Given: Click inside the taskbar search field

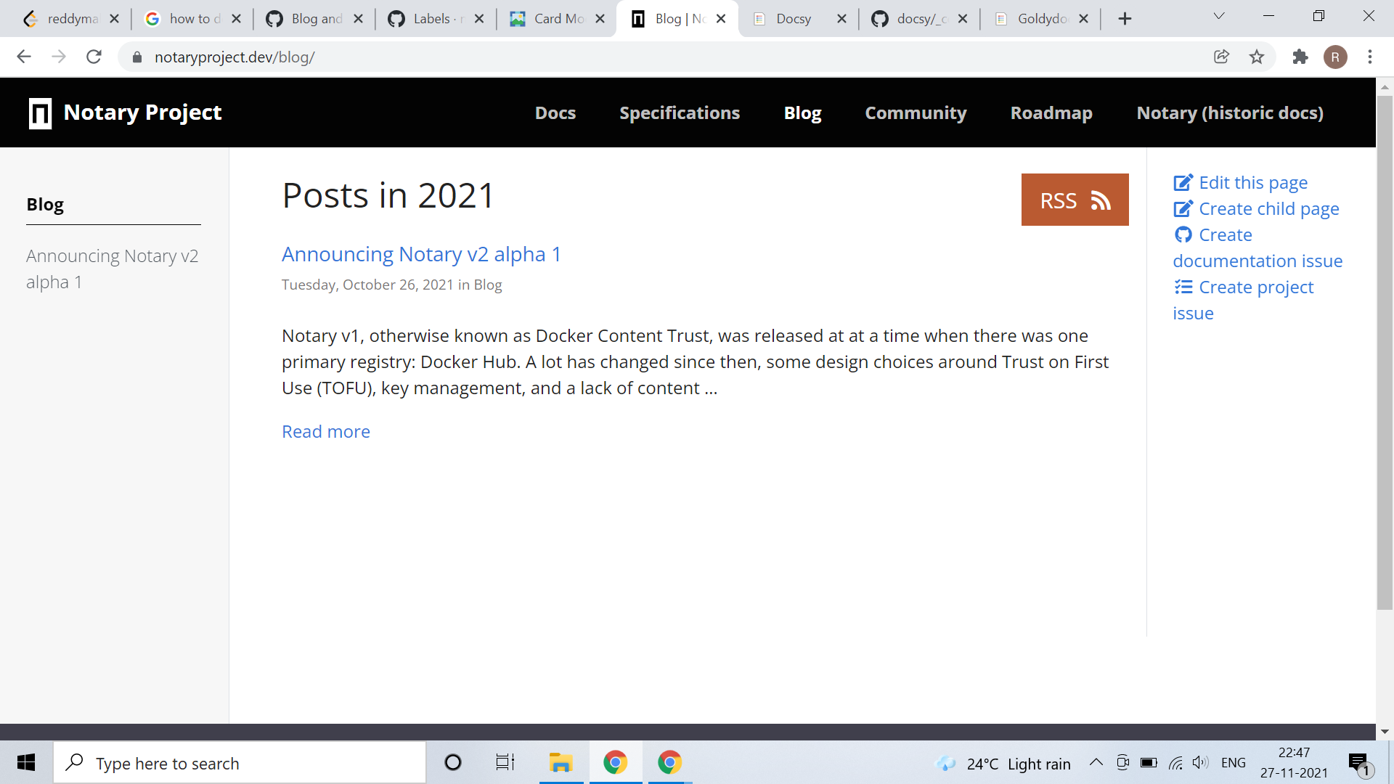Looking at the screenshot, I should 240,763.
